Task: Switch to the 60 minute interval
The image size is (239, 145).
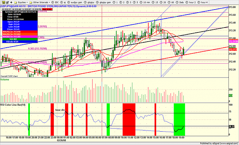Action: (x=171, y=2)
